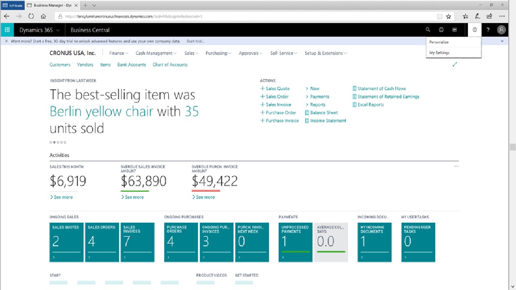Expand the Finance menu
Viewport: 516px width, 290px height.
click(119, 53)
